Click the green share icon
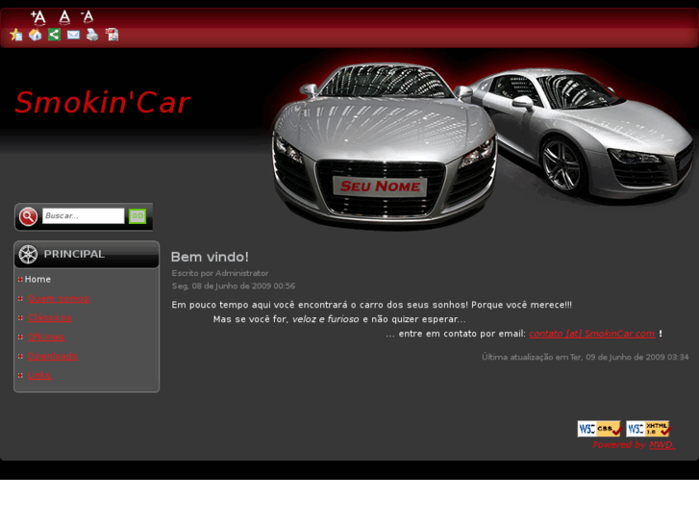The width and height of the screenshot is (699, 524). point(54,35)
